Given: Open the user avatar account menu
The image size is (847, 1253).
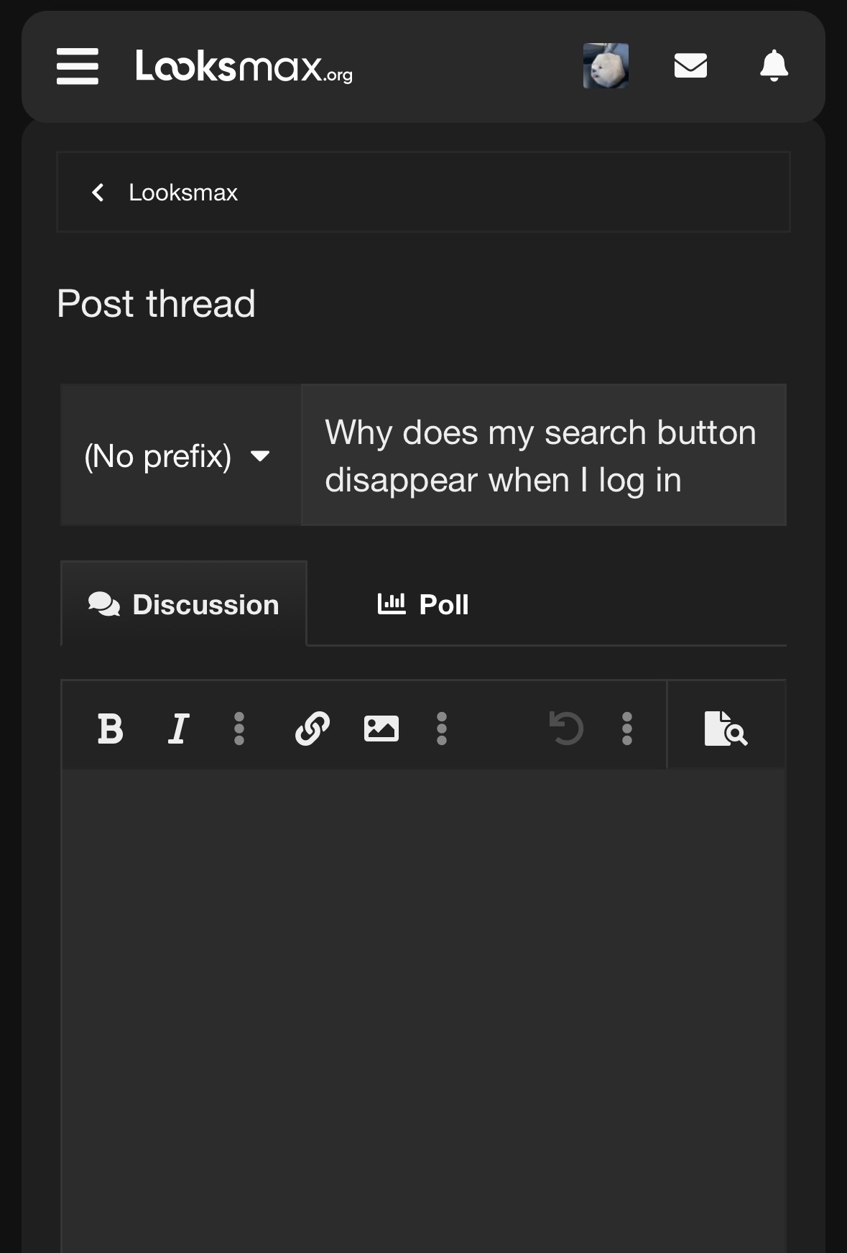Looking at the screenshot, I should [x=606, y=66].
